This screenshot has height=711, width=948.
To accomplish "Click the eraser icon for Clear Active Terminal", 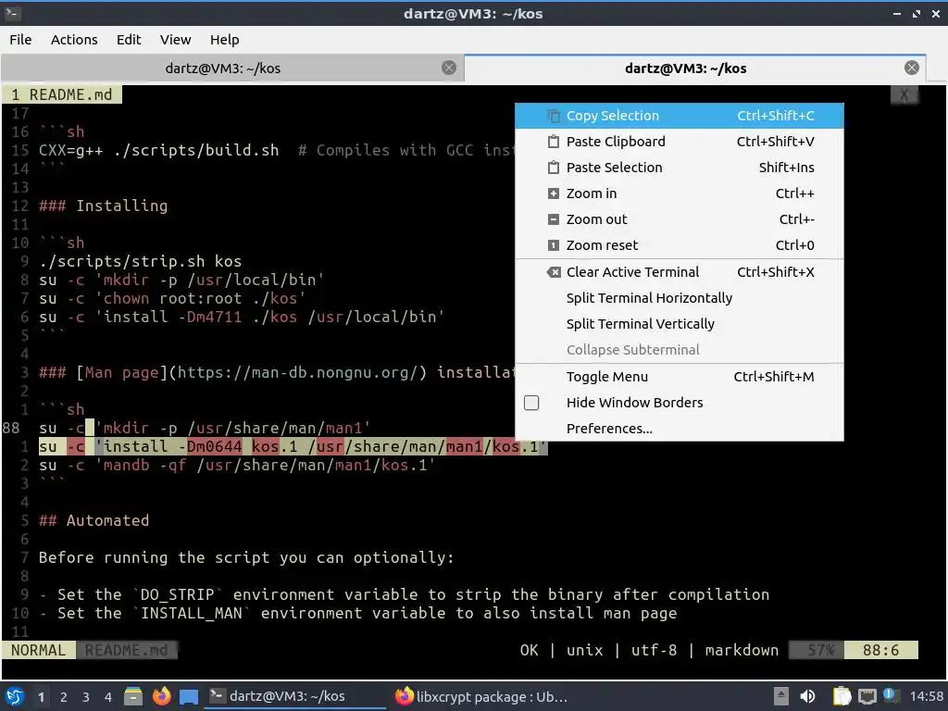I will click(x=554, y=272).
